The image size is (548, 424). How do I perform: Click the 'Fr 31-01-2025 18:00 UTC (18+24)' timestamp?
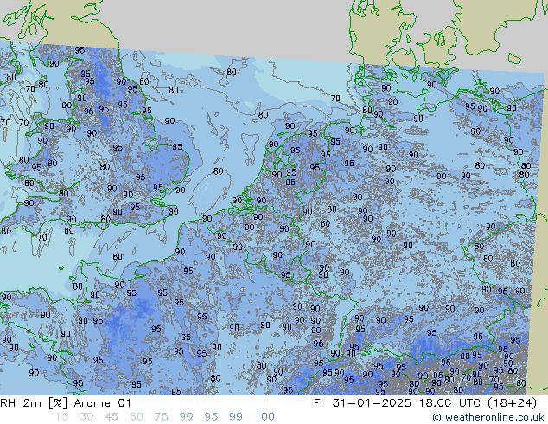point(425,403)
